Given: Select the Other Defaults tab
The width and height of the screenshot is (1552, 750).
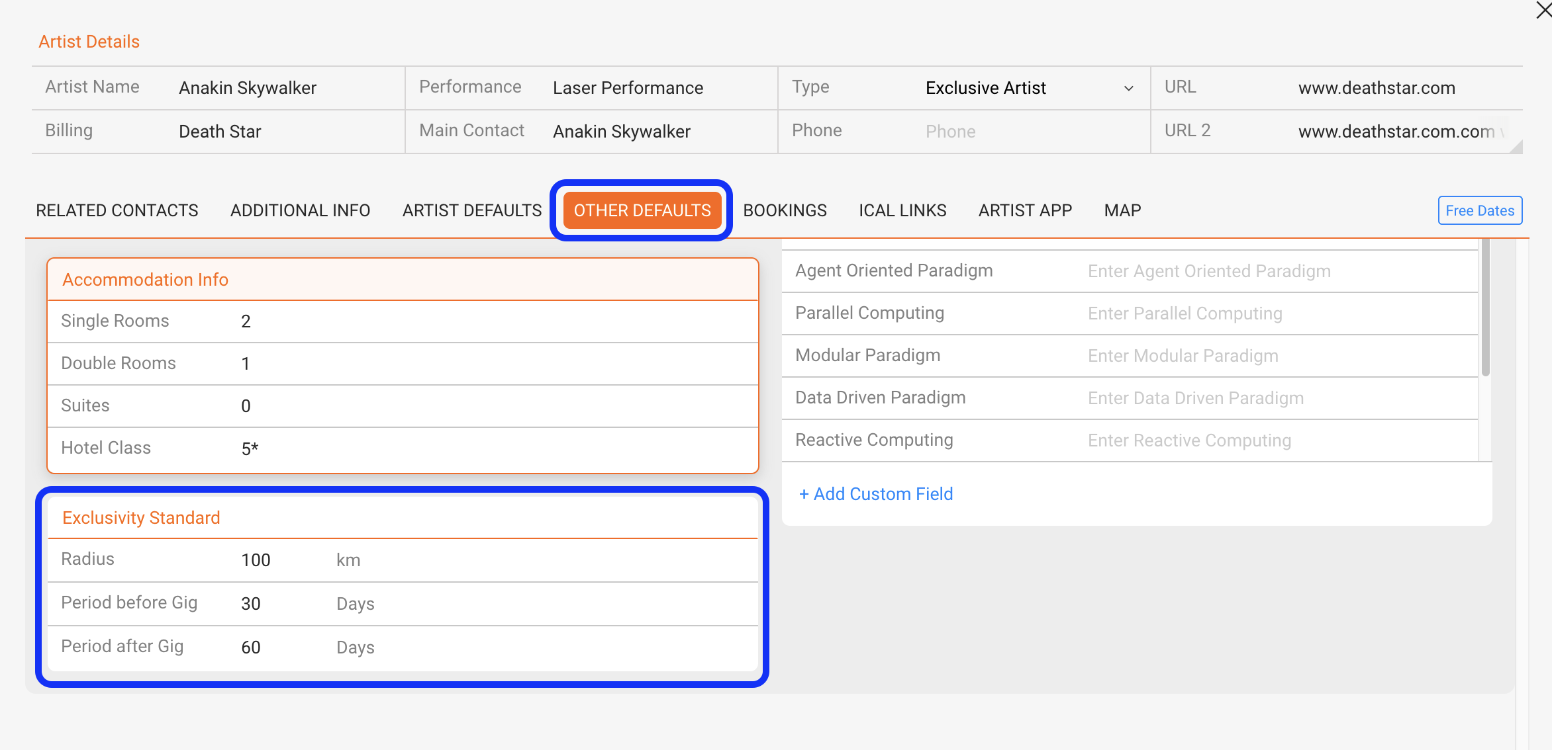Looking at the screenshot, I should pyautogui.click(x=642, y=210).
